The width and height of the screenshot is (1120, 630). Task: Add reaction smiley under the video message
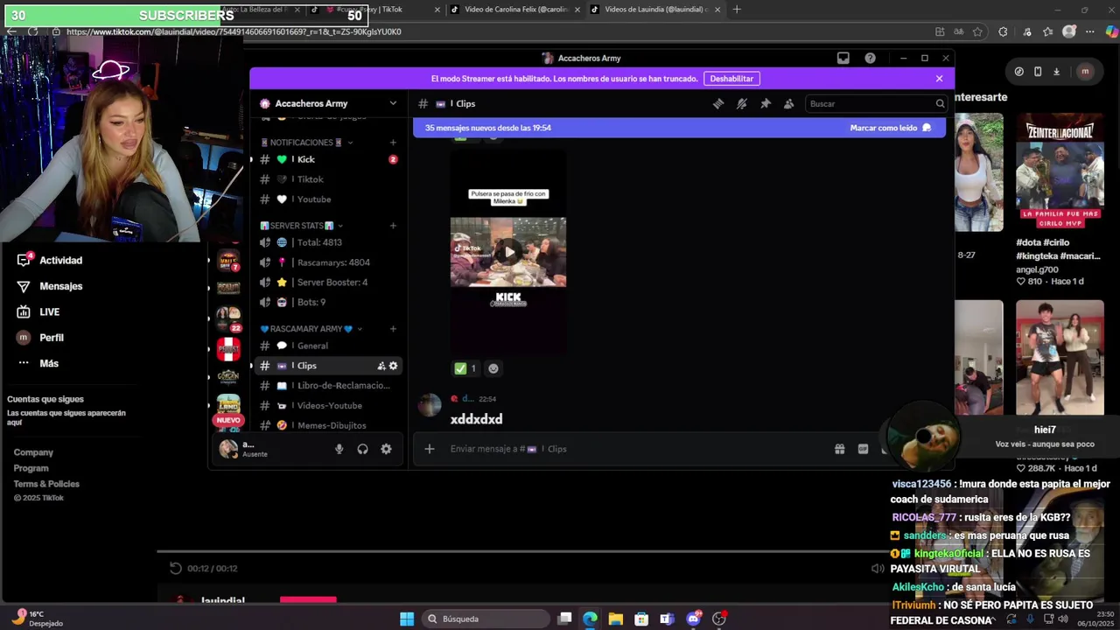(x=493, y=368)
